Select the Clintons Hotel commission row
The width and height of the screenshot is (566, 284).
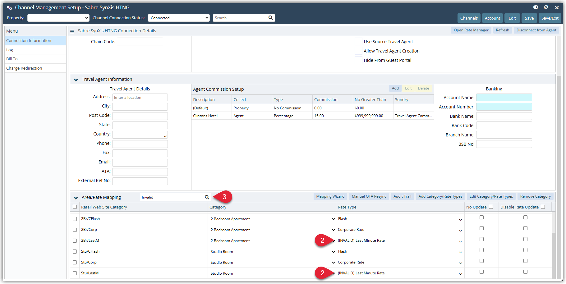click(312, 116)
